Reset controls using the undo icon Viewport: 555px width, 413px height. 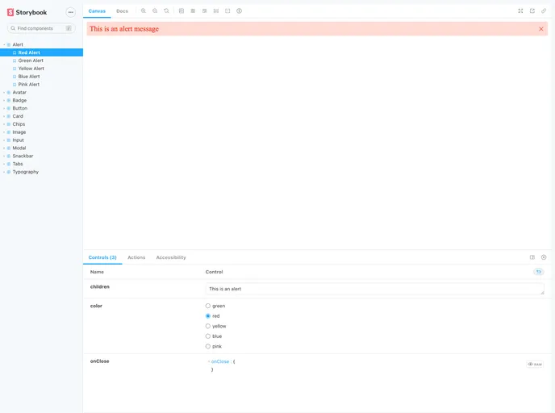coord(538,272)
